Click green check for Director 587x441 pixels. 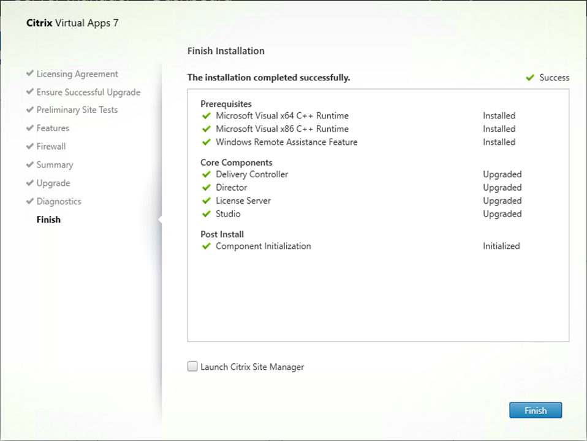click(x=206, y=188)
